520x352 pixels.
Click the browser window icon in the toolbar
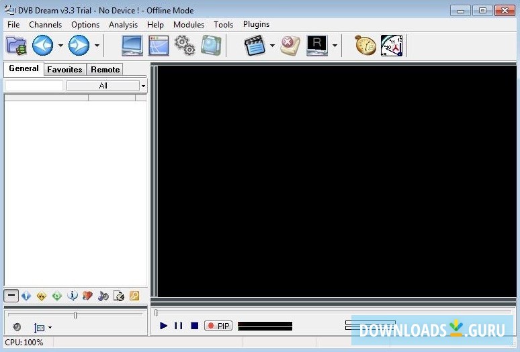[159, 46]
